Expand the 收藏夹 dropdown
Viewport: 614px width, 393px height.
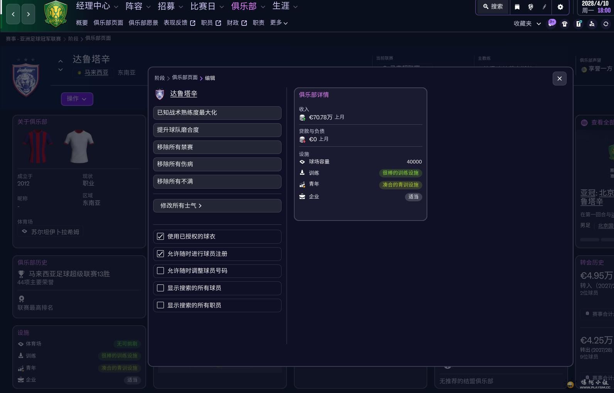(527, 23)
